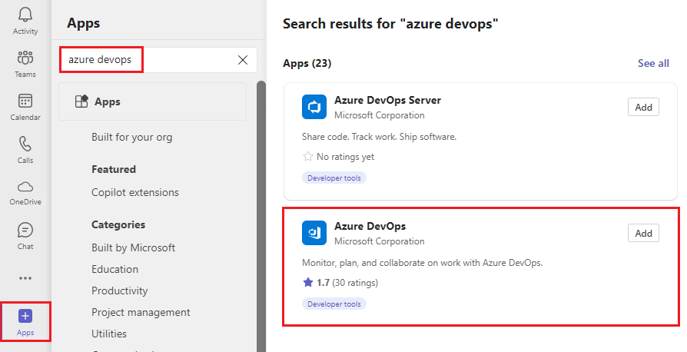Click the Azure DevOps app logo
Viewport: 687px width, 352px height.
click(x=314, y=233)
